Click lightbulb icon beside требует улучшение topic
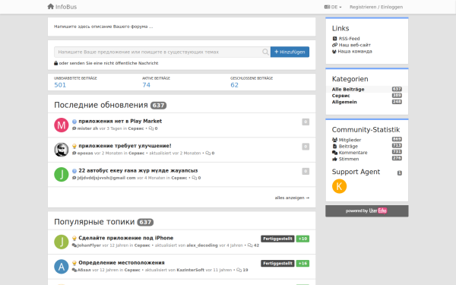The width and height of the screenshot is (456, 285). point(74,146)
